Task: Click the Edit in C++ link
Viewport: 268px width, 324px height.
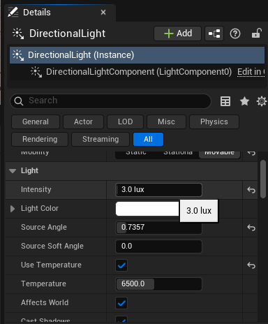Action: point(251,72)
